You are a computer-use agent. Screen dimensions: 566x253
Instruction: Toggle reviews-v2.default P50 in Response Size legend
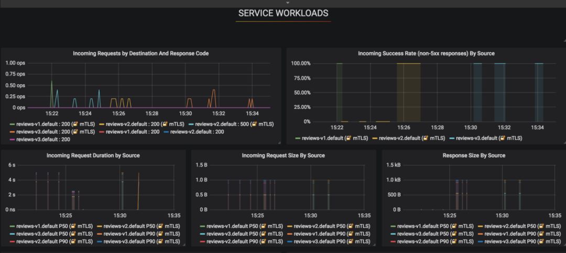(523, 226)
